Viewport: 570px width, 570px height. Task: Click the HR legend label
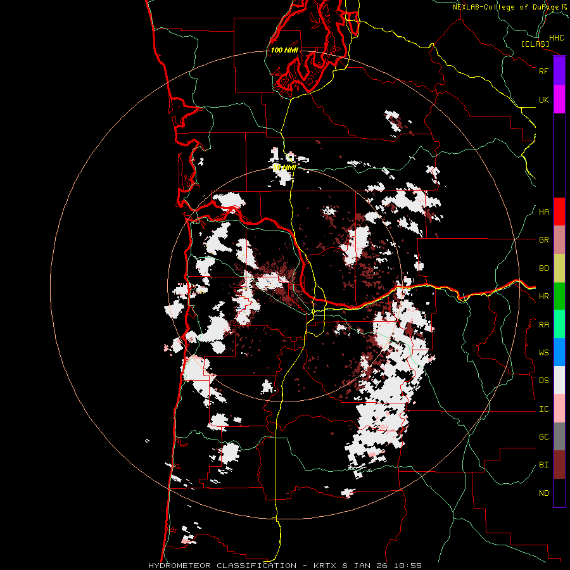point(543,296)
